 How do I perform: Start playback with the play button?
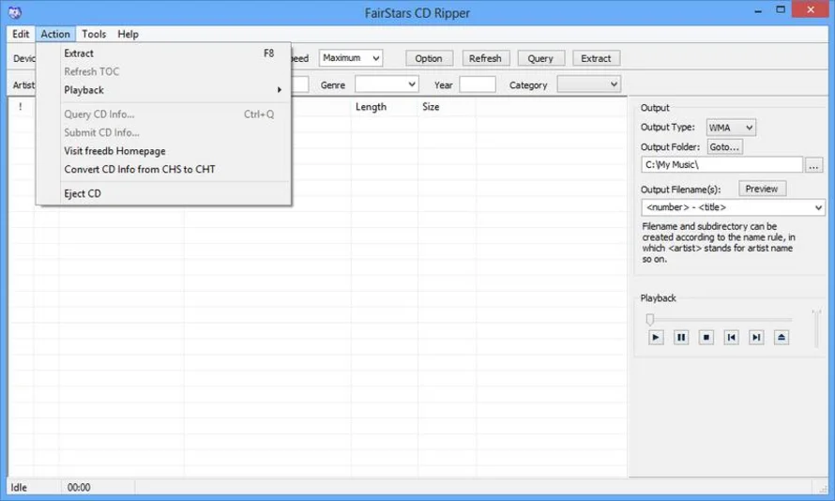(x=656, y=337)
